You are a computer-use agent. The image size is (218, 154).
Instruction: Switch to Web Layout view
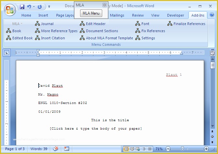point(138,149)
